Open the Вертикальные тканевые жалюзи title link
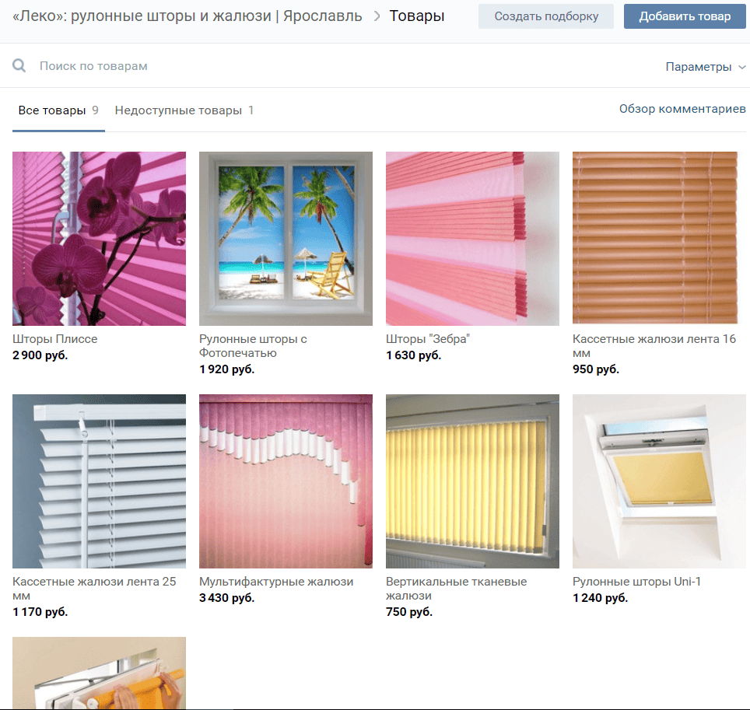The height and width of the screenshot is (710, 750). pos(456,589)
